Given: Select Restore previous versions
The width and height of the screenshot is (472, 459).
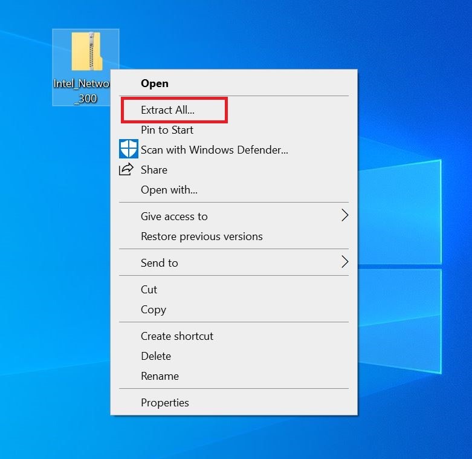Looking at the screenshot, I should point(201,236).
